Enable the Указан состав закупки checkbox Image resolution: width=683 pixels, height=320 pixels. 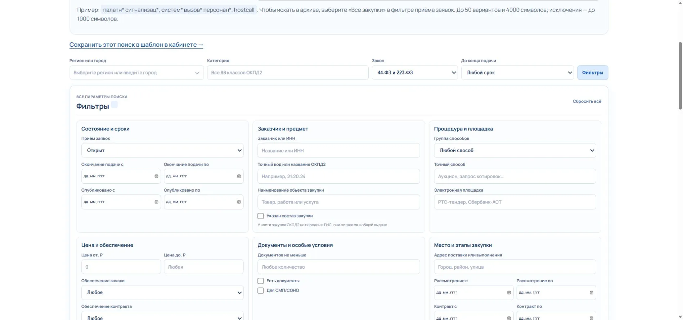click(x=261, y=216)
